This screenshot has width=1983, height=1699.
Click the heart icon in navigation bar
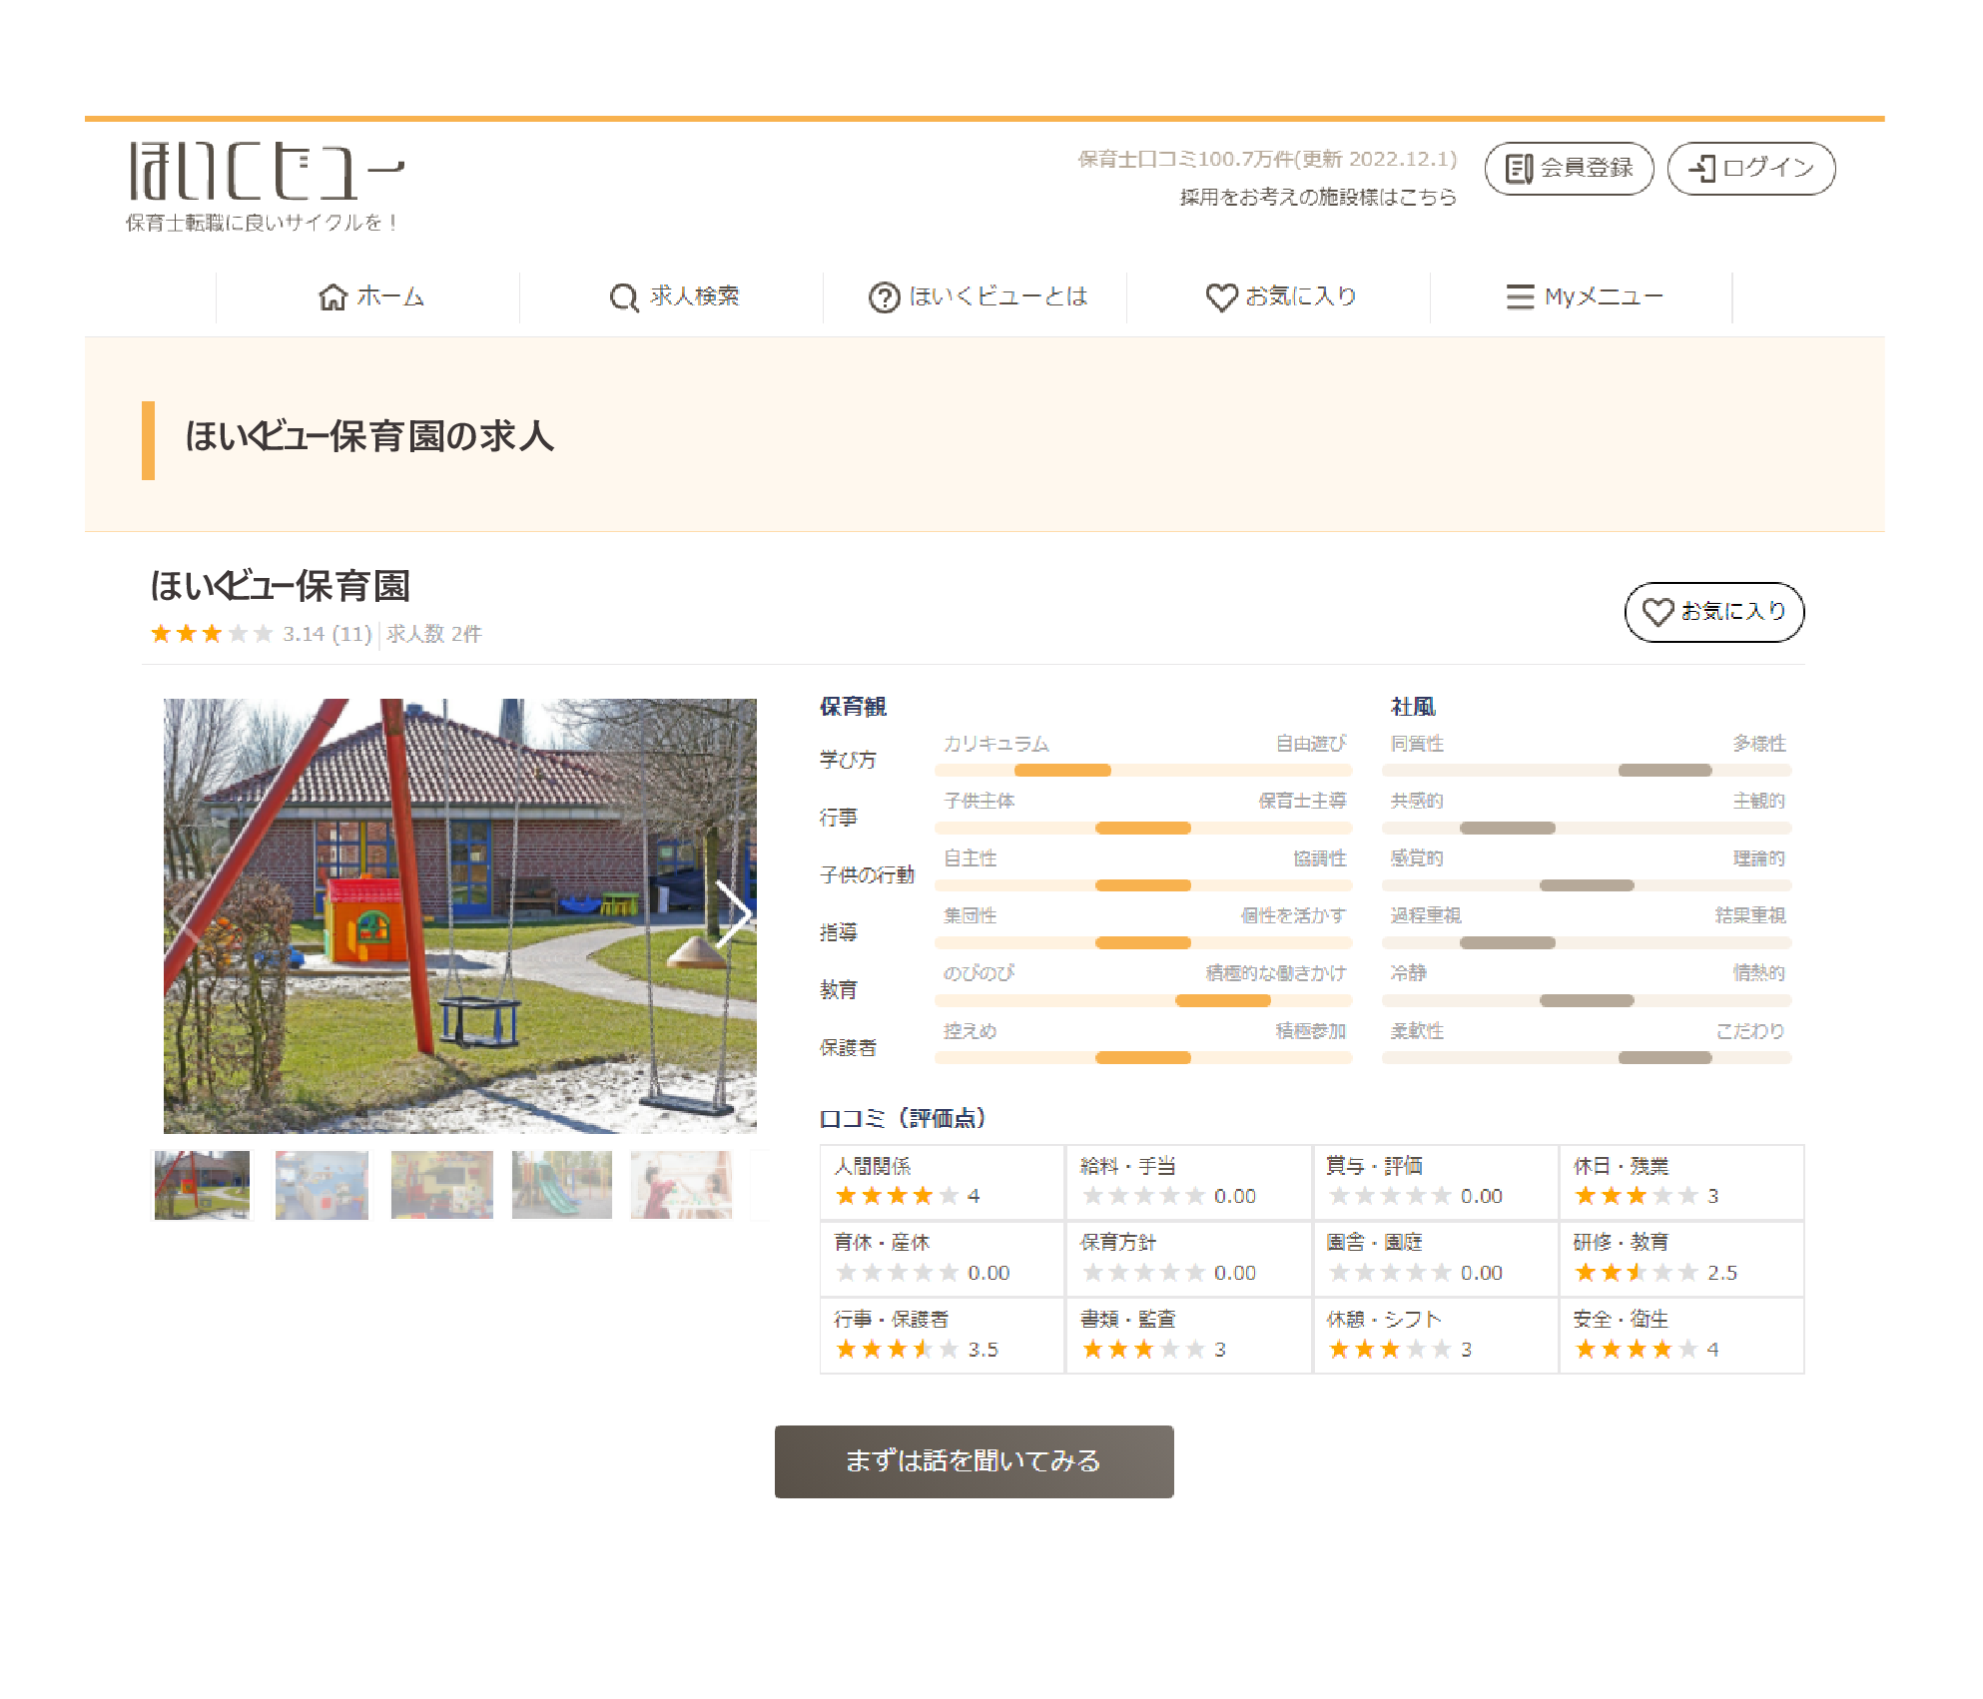pyautogui.click(x=1221, y=297)
